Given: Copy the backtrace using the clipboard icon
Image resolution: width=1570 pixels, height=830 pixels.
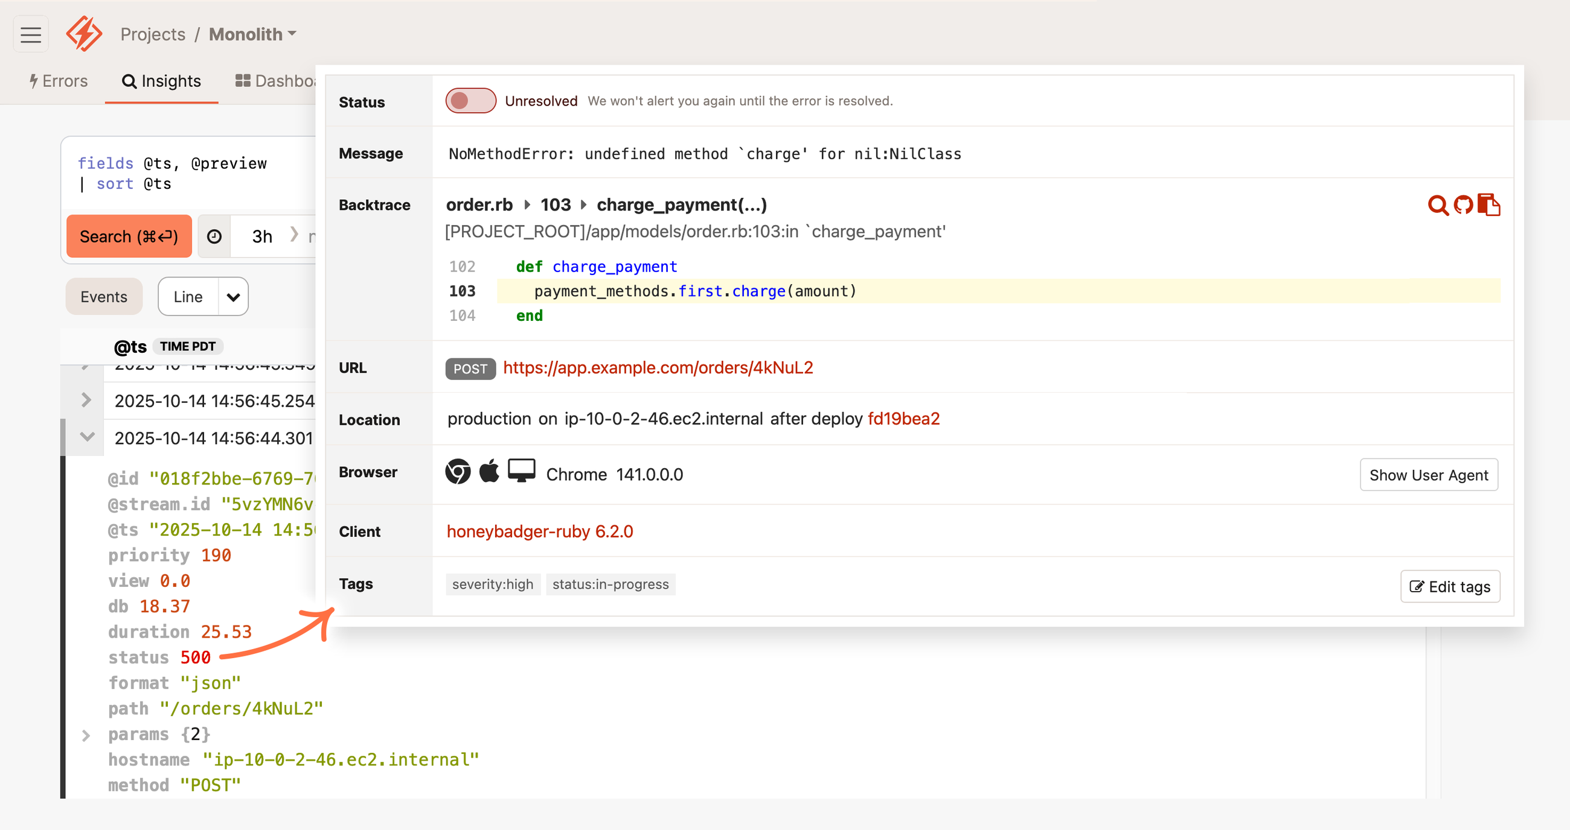Looking at the screenshot, I should point(1489,205).
